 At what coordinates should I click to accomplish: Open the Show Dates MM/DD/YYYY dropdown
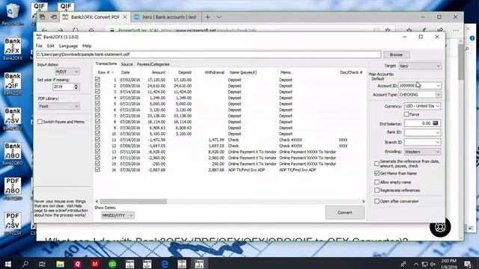click(118, 215)
